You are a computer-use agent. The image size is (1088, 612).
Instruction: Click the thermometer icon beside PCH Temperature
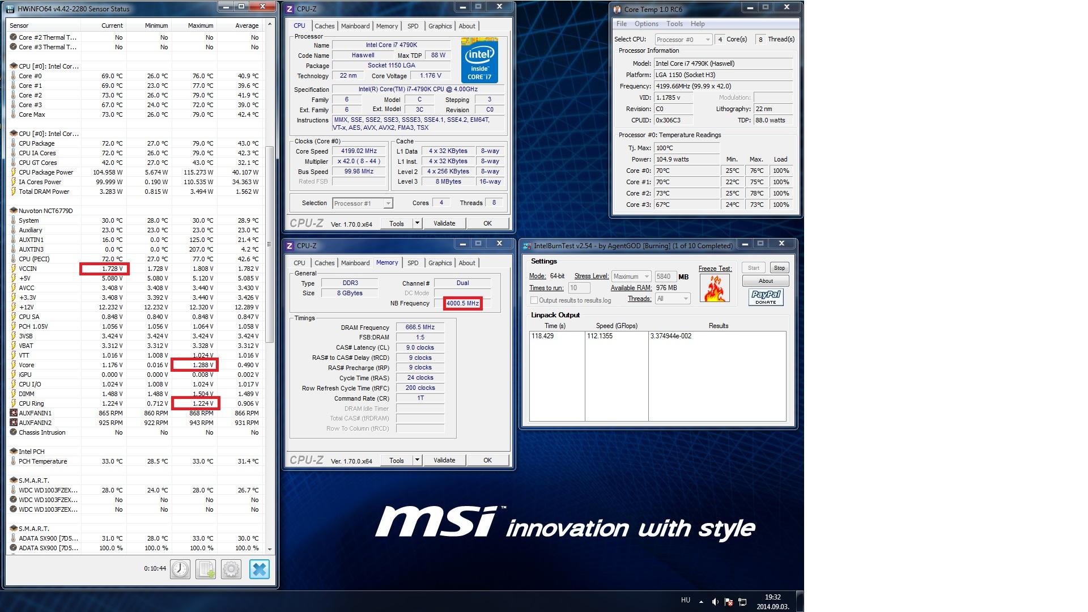14,461
